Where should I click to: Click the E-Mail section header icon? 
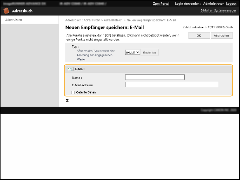click(70, 69)
